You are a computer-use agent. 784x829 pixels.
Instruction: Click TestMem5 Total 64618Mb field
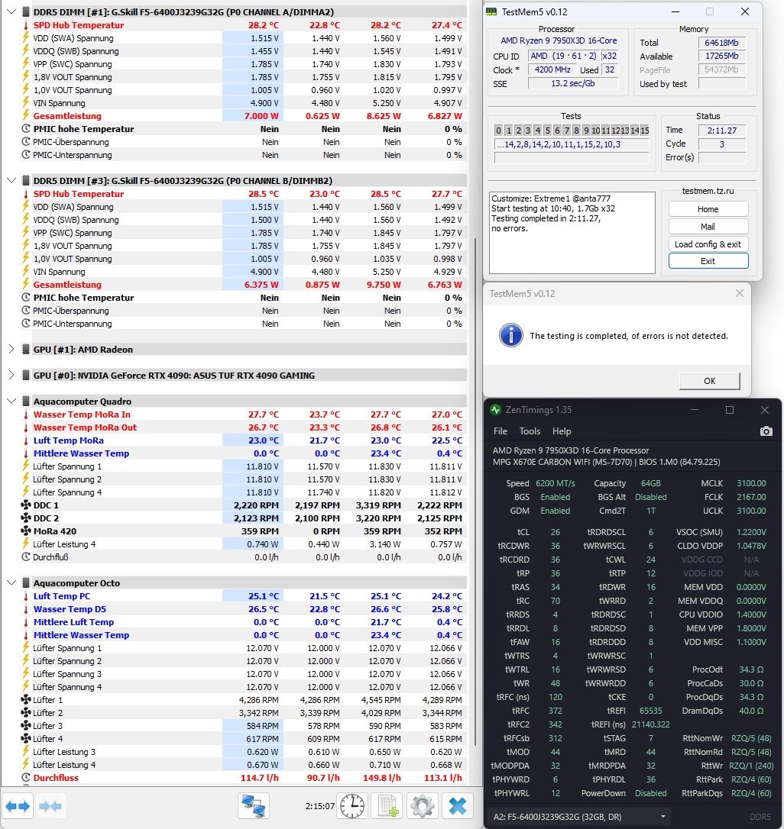(x=721, y=43)
